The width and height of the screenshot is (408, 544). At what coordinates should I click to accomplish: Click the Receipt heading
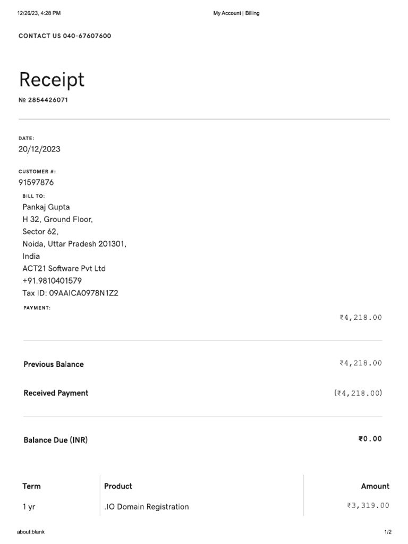tap(52, 80)
